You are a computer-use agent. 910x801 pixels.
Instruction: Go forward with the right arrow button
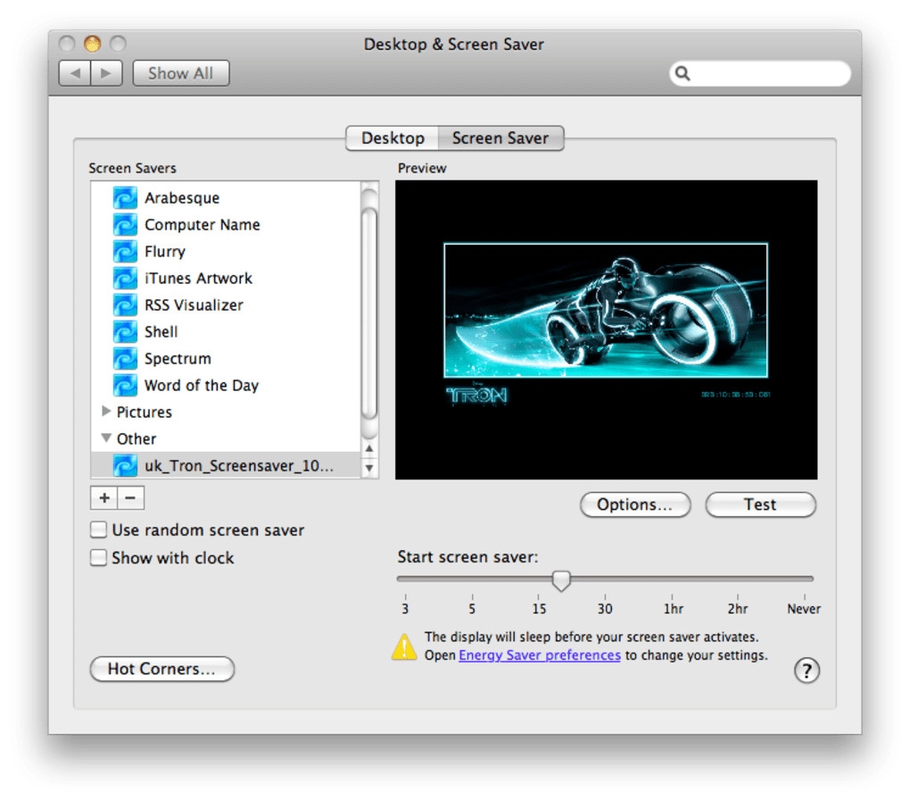106,73
